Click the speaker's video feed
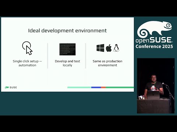Image resolution: width=177 pixels, height=132 pixels. point(156,86)
